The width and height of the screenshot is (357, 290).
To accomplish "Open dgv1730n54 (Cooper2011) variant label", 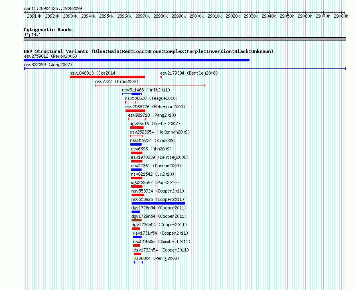I will 159,225.
